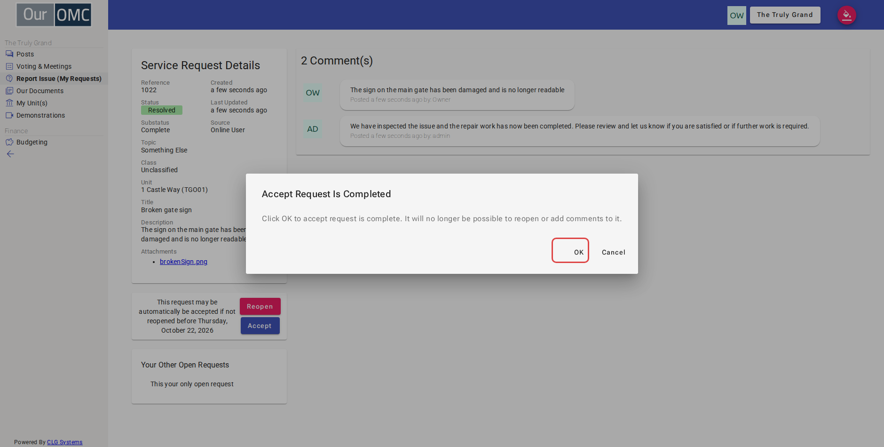This screenshot has width=884, height=447.
Task: Click the Service Request Details heading
Action: point(200,65)
